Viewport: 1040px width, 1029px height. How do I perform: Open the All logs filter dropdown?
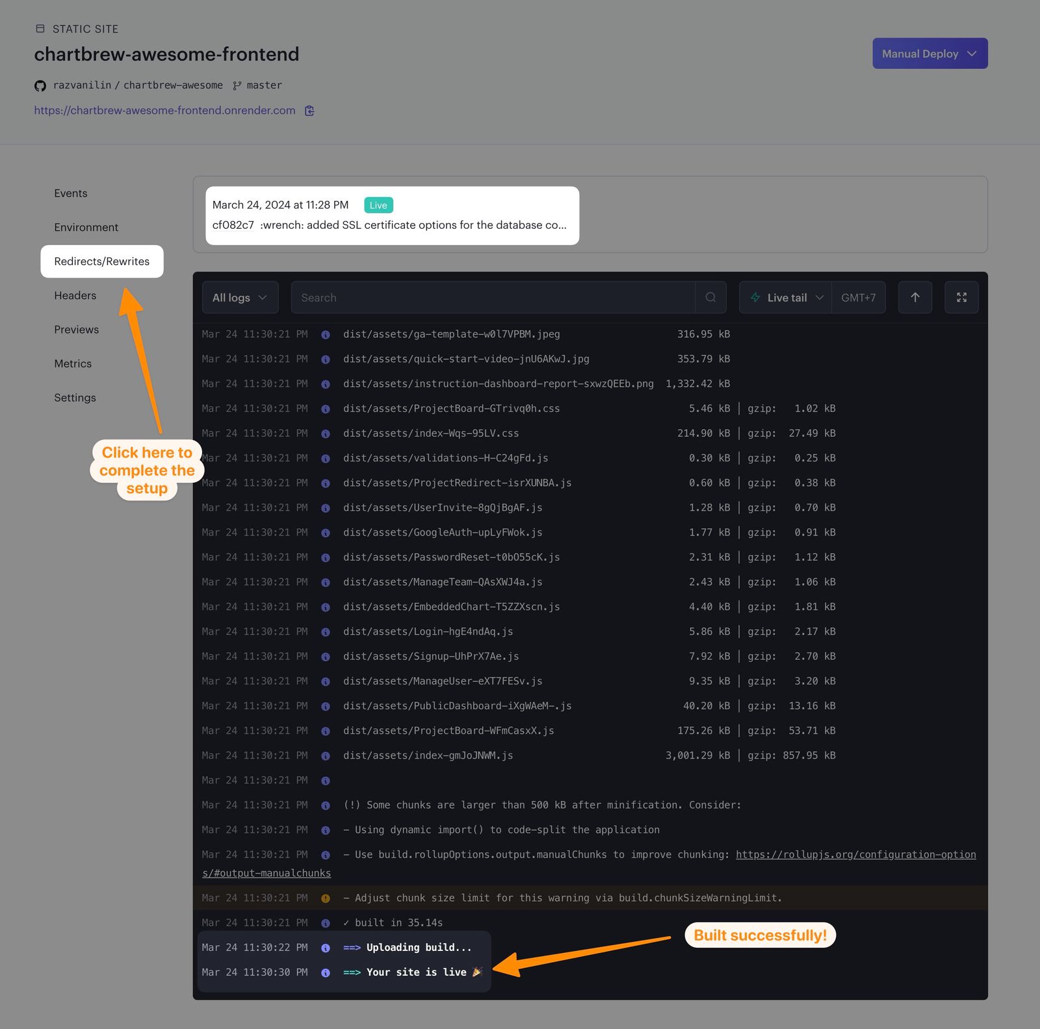click(x=240, y=297)
